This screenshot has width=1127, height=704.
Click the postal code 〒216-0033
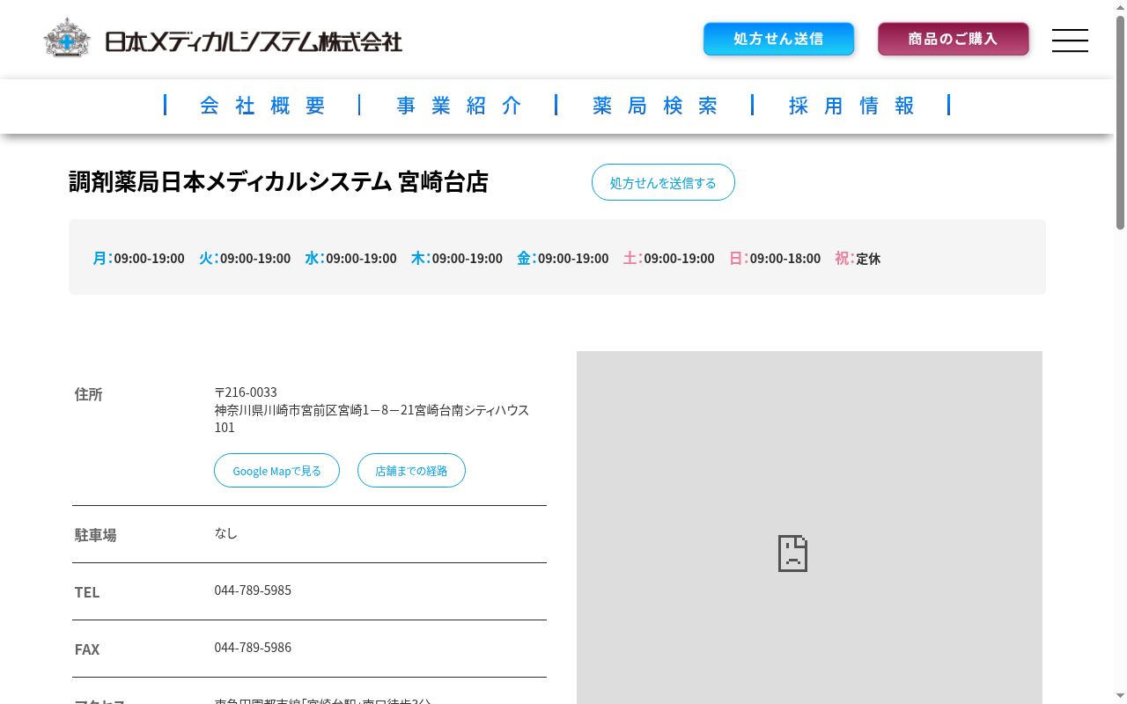tap(246, 392)
